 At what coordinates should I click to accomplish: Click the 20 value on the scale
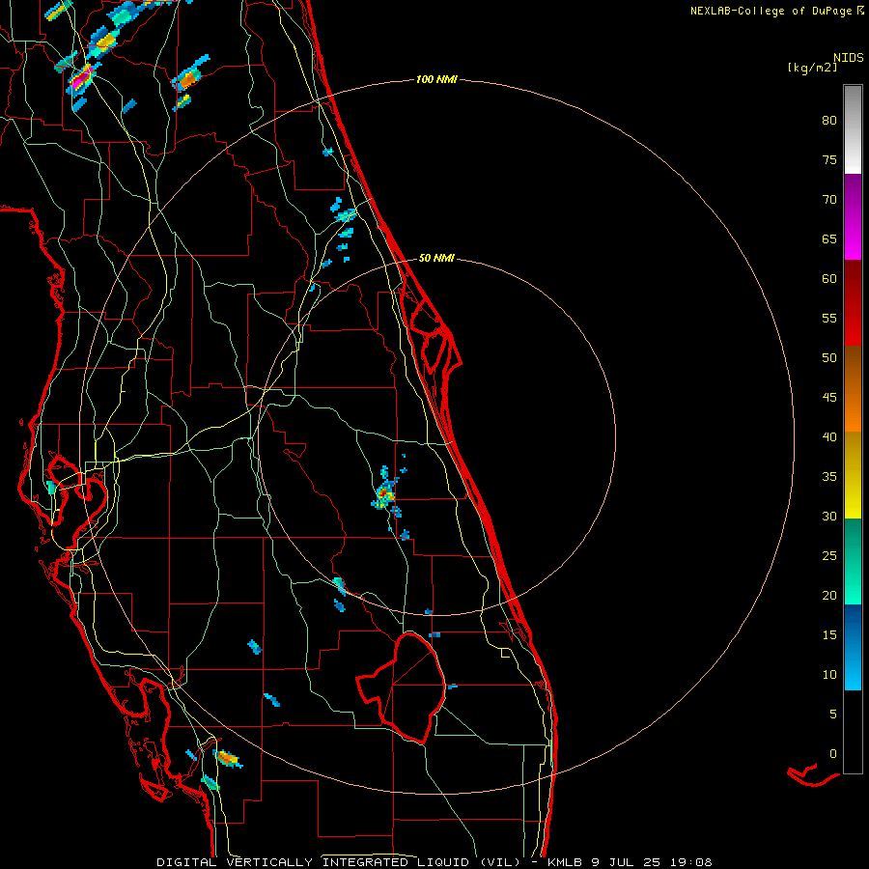[829, 596]
